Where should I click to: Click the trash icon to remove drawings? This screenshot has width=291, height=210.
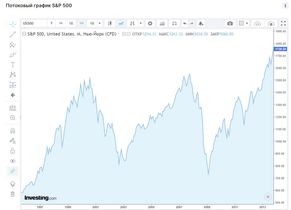(x=12, y=194)
